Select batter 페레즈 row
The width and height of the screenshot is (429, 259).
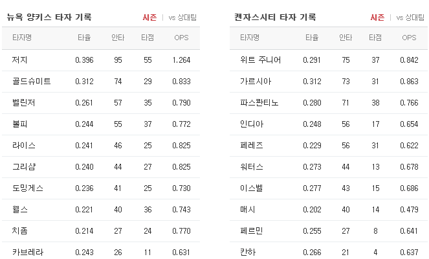pos(329,146)
